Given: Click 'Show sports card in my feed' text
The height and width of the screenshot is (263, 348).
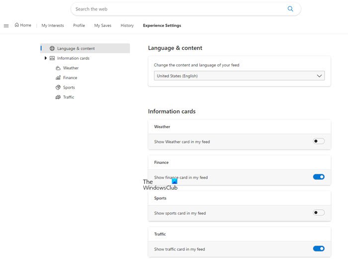Looking at the screenshot, I should (x=180, y=213).
